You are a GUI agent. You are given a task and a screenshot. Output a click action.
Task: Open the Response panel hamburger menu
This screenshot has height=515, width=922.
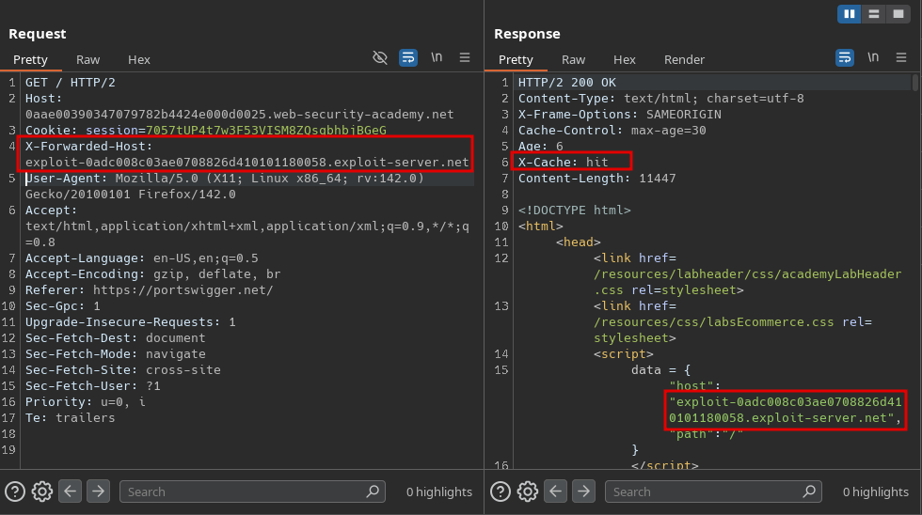tap(901, 57)
